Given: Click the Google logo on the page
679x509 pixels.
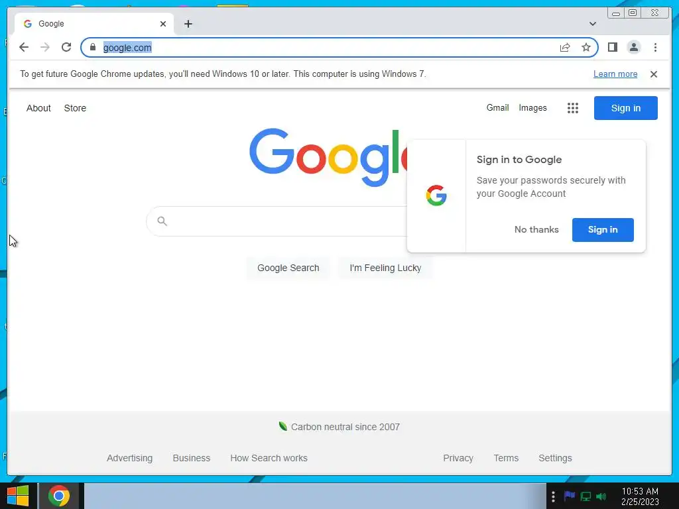Looking at the screenshot, I should pyautogui.click(x=328, y=156).
